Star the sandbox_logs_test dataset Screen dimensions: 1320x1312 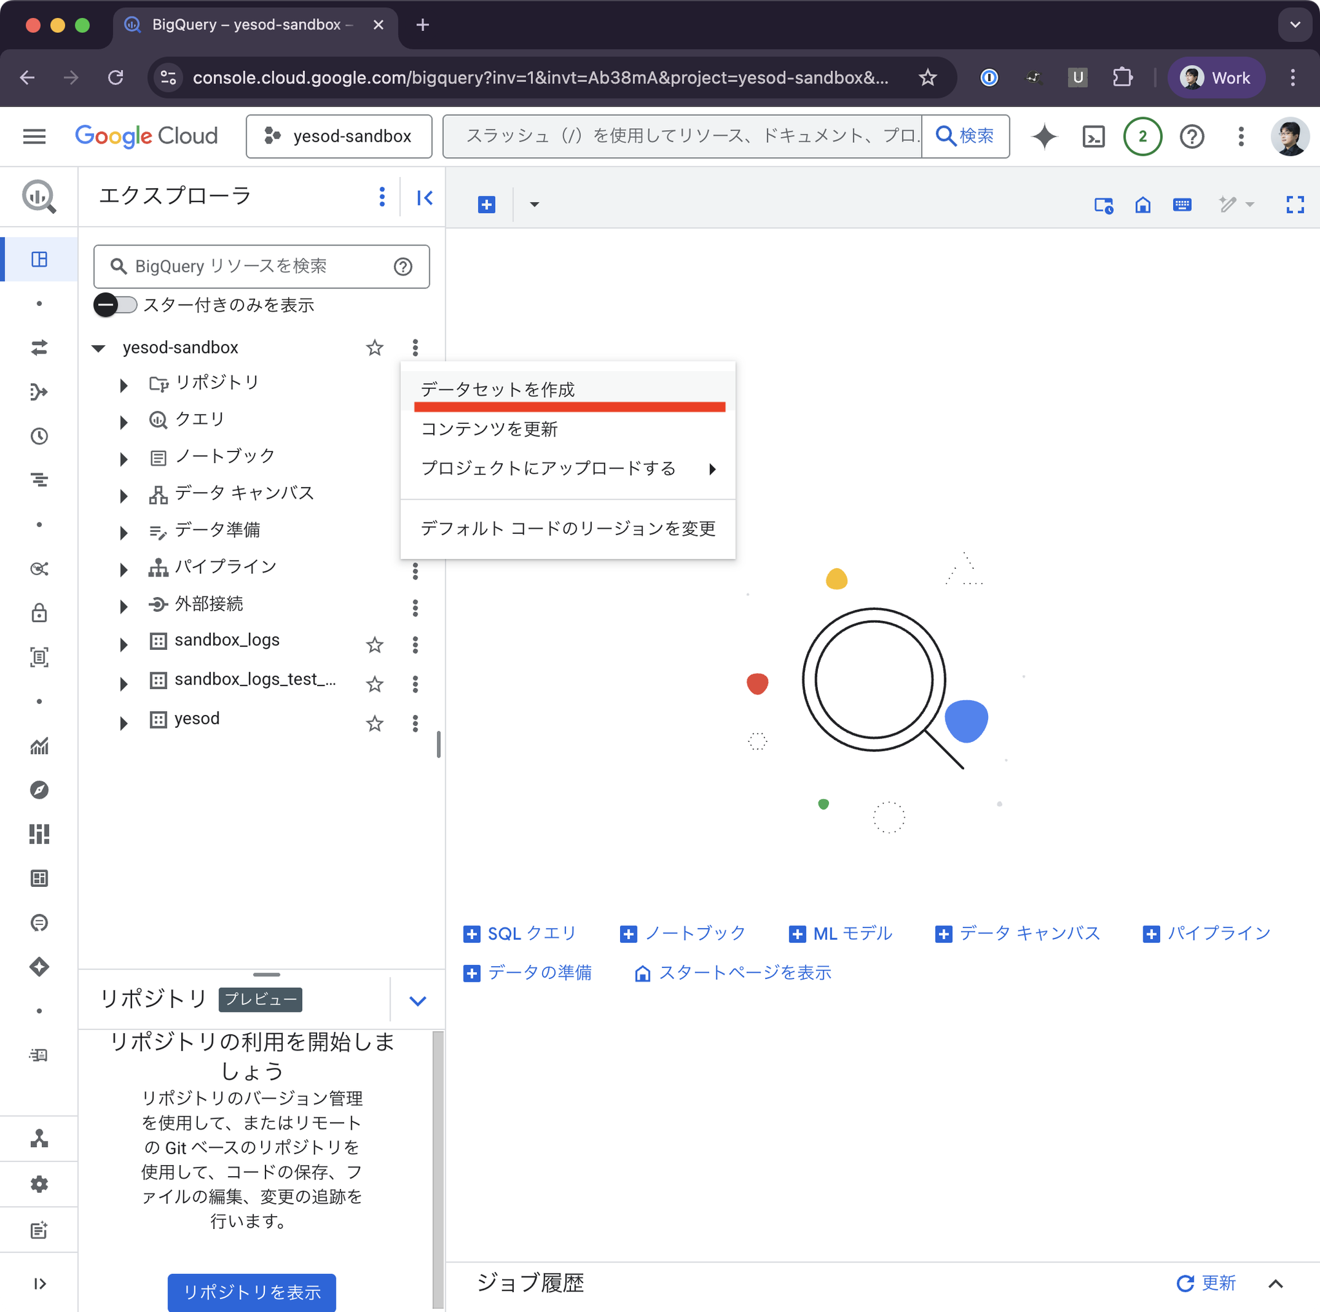tap(374, 683)
